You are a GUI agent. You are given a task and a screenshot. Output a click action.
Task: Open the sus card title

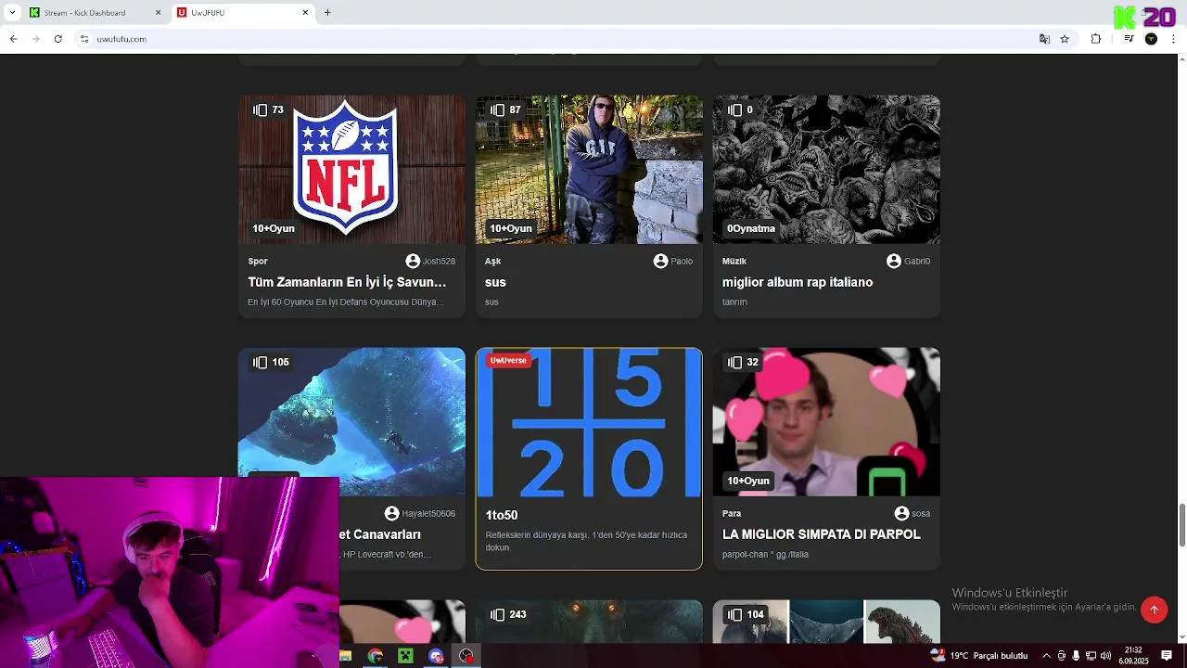coord(495,282)
